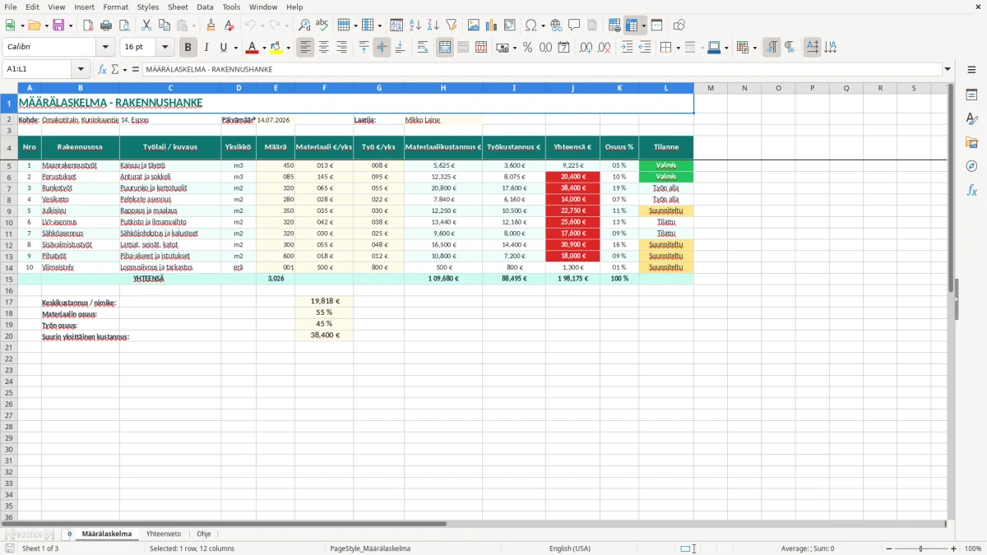The width and height of the screenshot is (987, 555).
Task: Insert a hyperlink
Action: (557, 25)
